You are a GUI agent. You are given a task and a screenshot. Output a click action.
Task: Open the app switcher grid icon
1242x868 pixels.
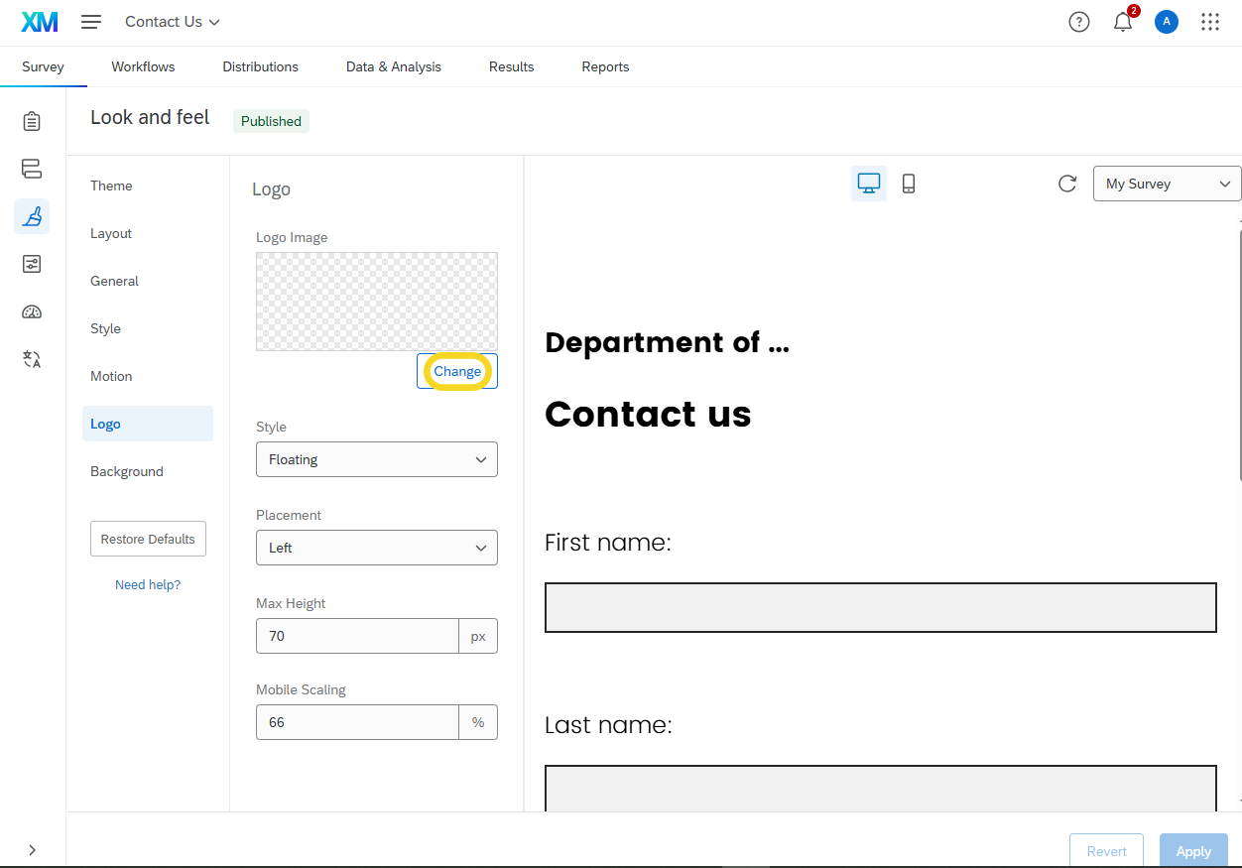(x=1210, y=22)
